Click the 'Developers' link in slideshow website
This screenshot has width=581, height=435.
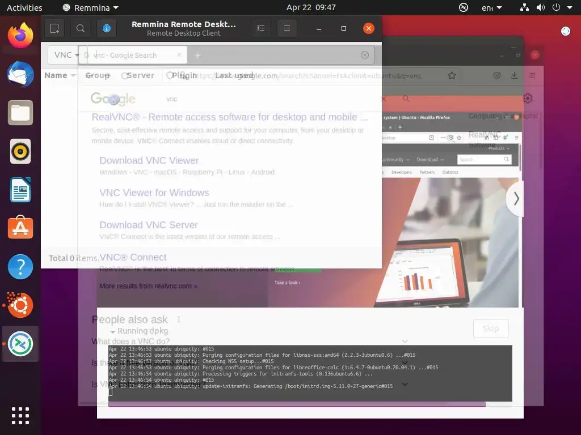point(401,172)
